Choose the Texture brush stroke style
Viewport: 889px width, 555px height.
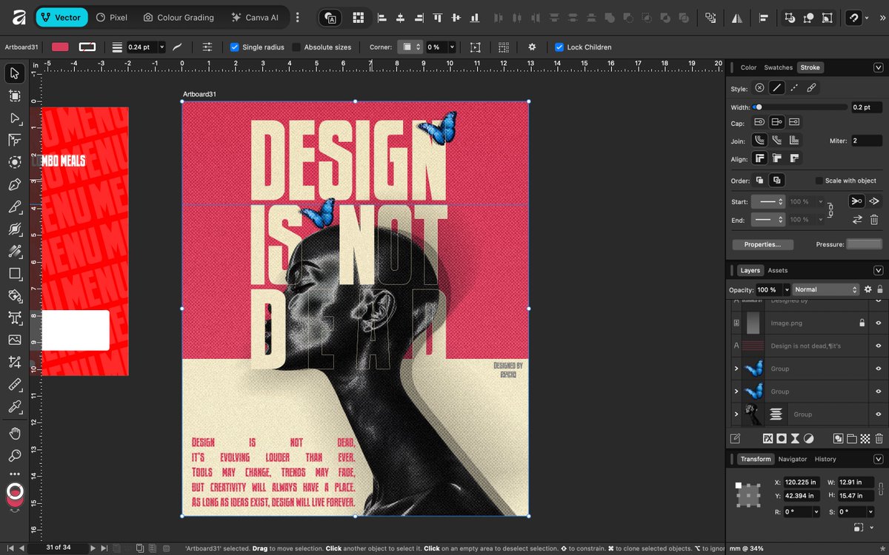(x=811, y=88)
